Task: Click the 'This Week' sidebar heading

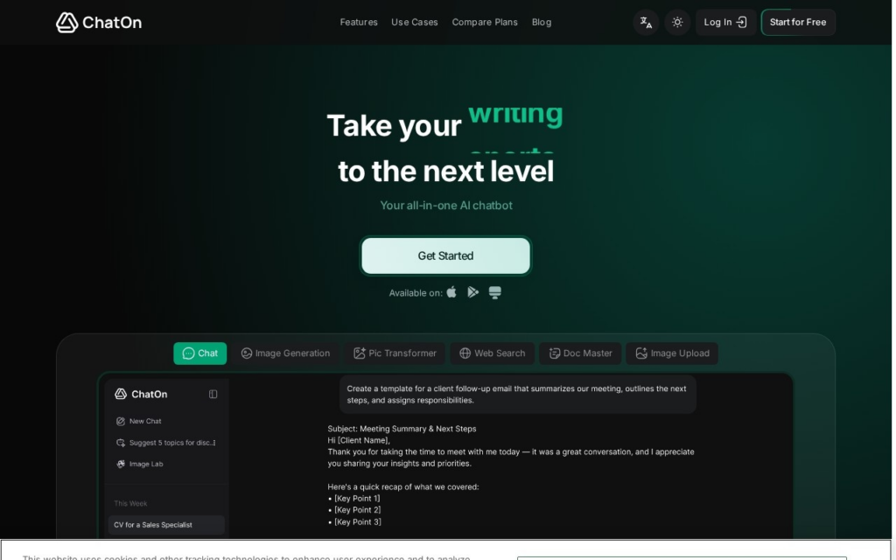Action: (130, 503)
